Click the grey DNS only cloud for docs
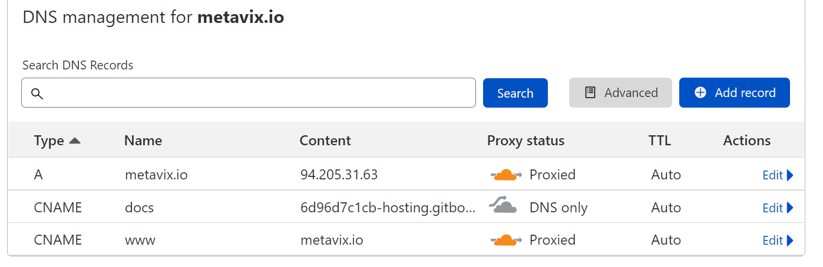This screenshot has width=823, height=267. [x=503, y=206]
